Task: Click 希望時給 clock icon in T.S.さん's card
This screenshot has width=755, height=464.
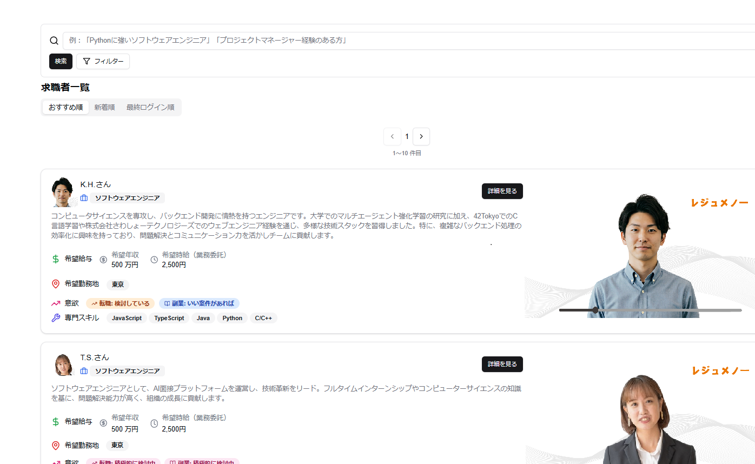Action: click(154, 423)
